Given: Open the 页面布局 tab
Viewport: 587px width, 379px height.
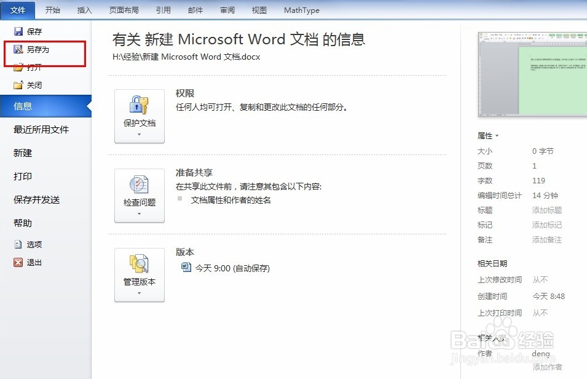Looking at the screenshot, I should pos(124,10).
